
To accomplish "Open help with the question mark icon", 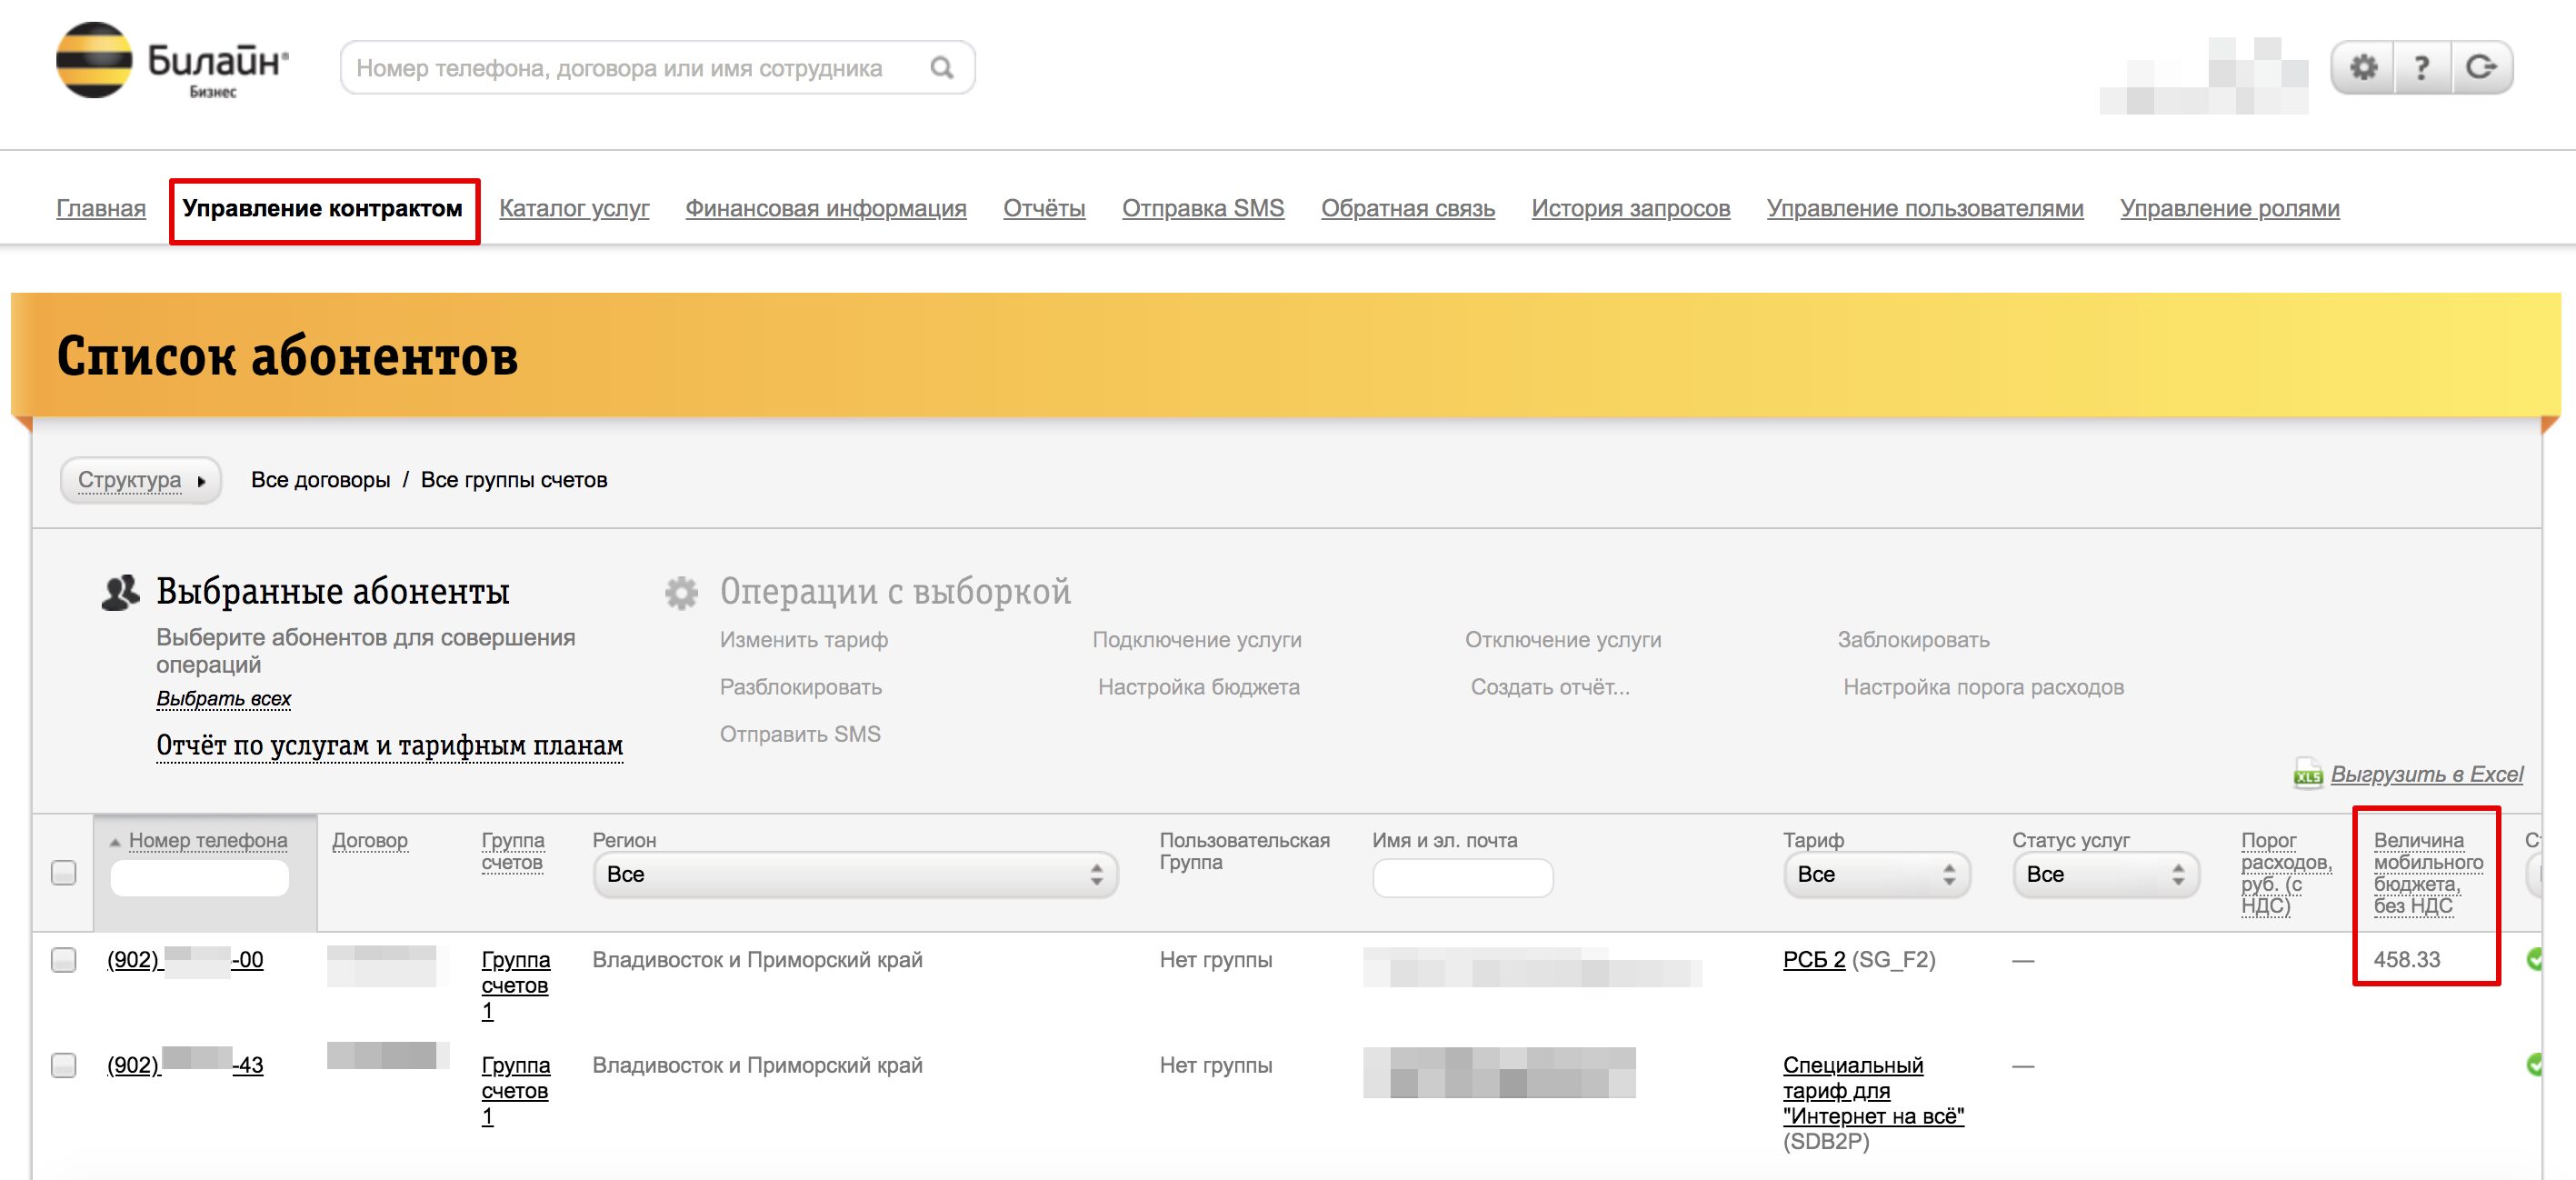I will [2422, 68].
